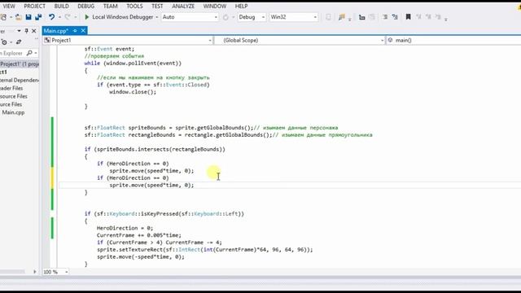This screenshot has height=293, width=521.
Task: Select Source Files folder in tree
Action: click(x=11, y=104)
